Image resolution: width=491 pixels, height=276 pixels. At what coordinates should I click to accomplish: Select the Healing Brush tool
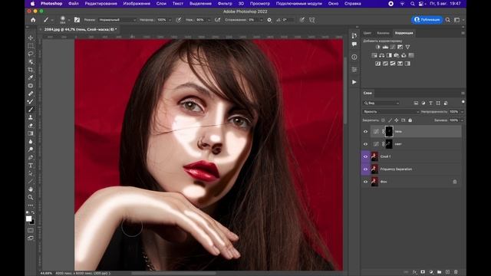pos(31,94)
